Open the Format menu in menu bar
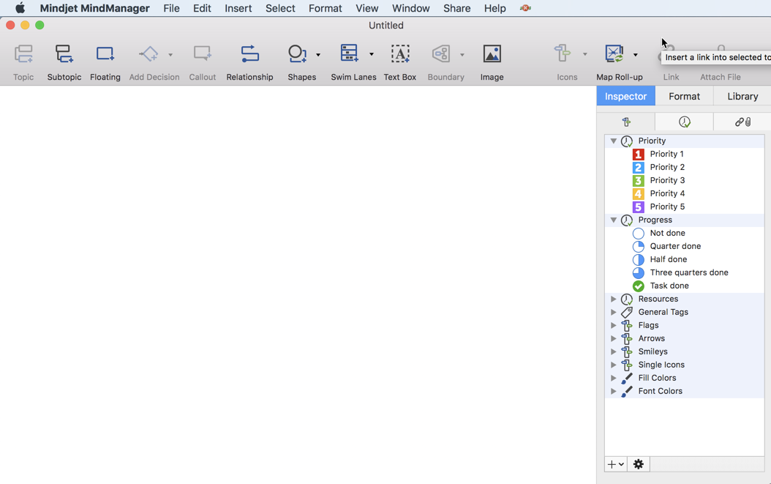This screenshot has height=484, width=771. pos(326,8)
